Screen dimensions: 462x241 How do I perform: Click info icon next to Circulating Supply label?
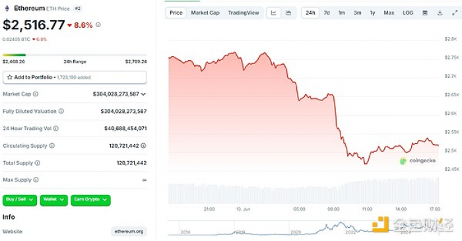click(52, 145)
